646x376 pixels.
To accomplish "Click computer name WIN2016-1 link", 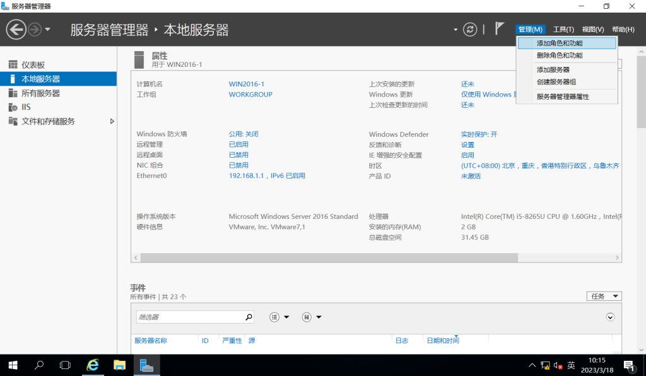I will [x=247, y=84].
